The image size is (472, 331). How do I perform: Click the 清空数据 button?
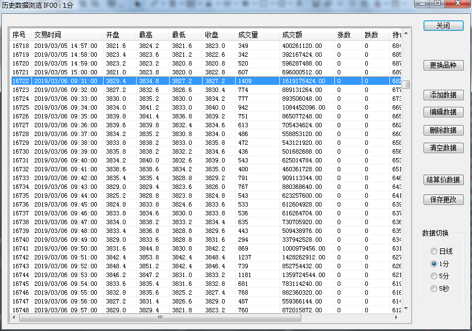point(443,148)
